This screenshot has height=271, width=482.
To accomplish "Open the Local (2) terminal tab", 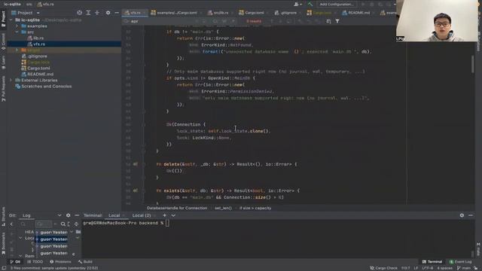I will click(142, 215).
